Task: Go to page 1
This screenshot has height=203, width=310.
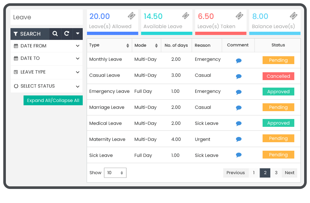Action: coord(254,173)
